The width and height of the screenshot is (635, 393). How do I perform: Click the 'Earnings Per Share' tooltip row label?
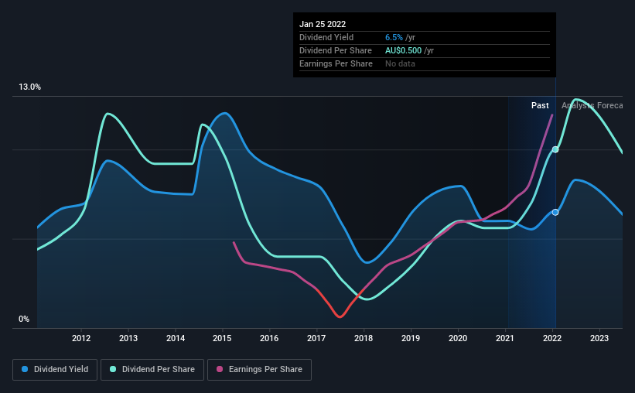336,63
